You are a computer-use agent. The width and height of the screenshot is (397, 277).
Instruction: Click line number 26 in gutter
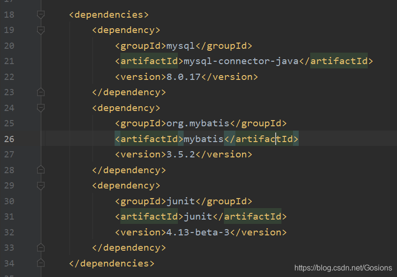(9, 139)
